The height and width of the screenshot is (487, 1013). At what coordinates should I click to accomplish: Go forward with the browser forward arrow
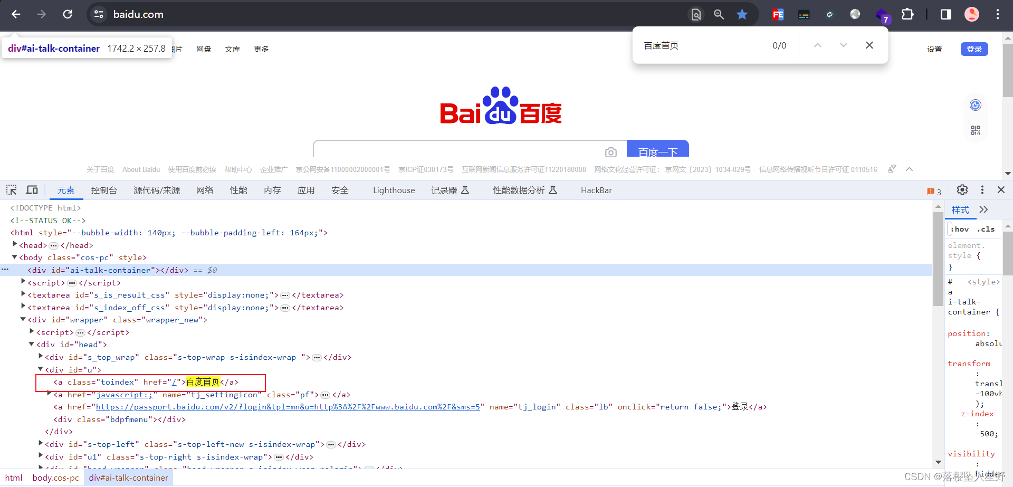click(x=42, y=14)
